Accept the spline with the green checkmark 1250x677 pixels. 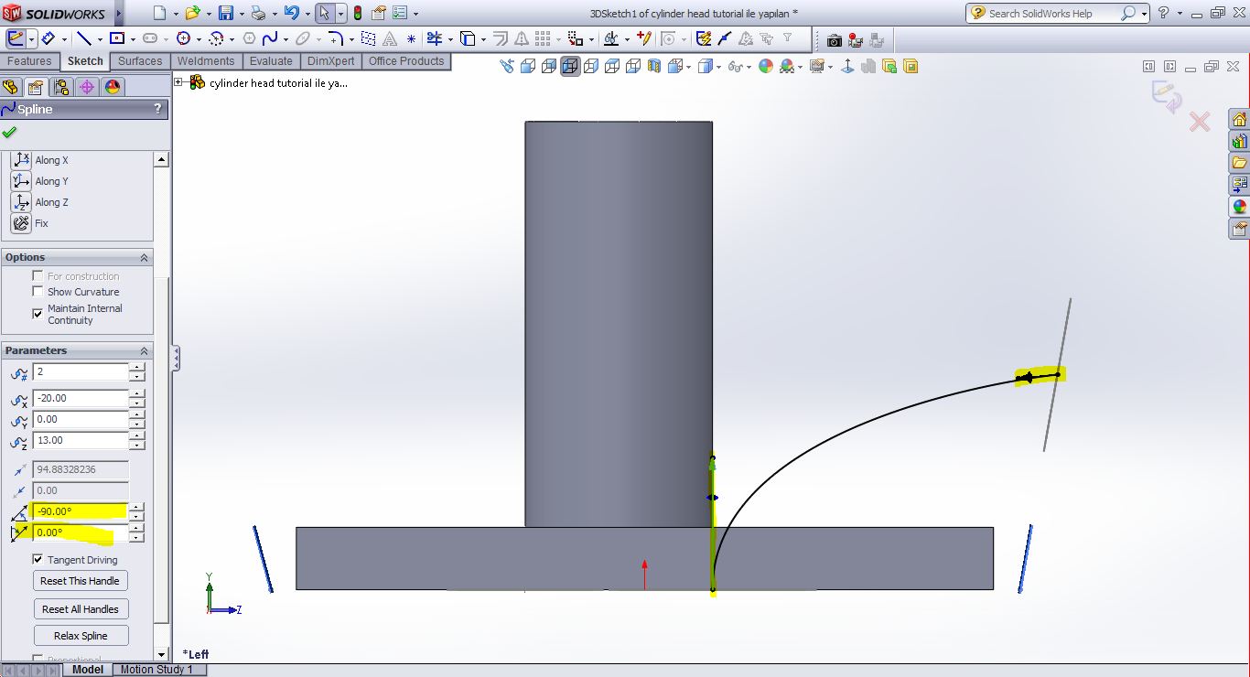10,132
